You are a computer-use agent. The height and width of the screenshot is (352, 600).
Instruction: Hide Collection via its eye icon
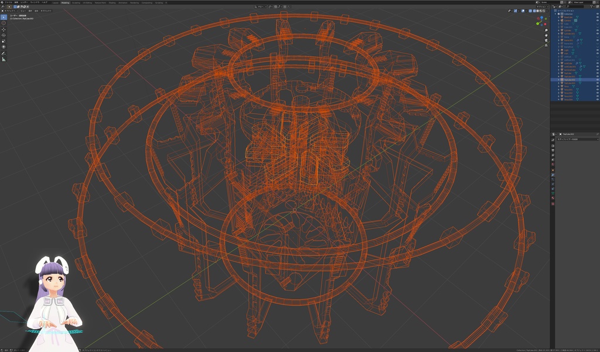tap(598, 14)
